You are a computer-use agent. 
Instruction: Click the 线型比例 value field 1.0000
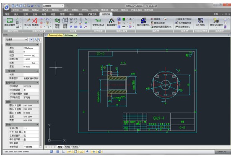[x=31, y=59]
